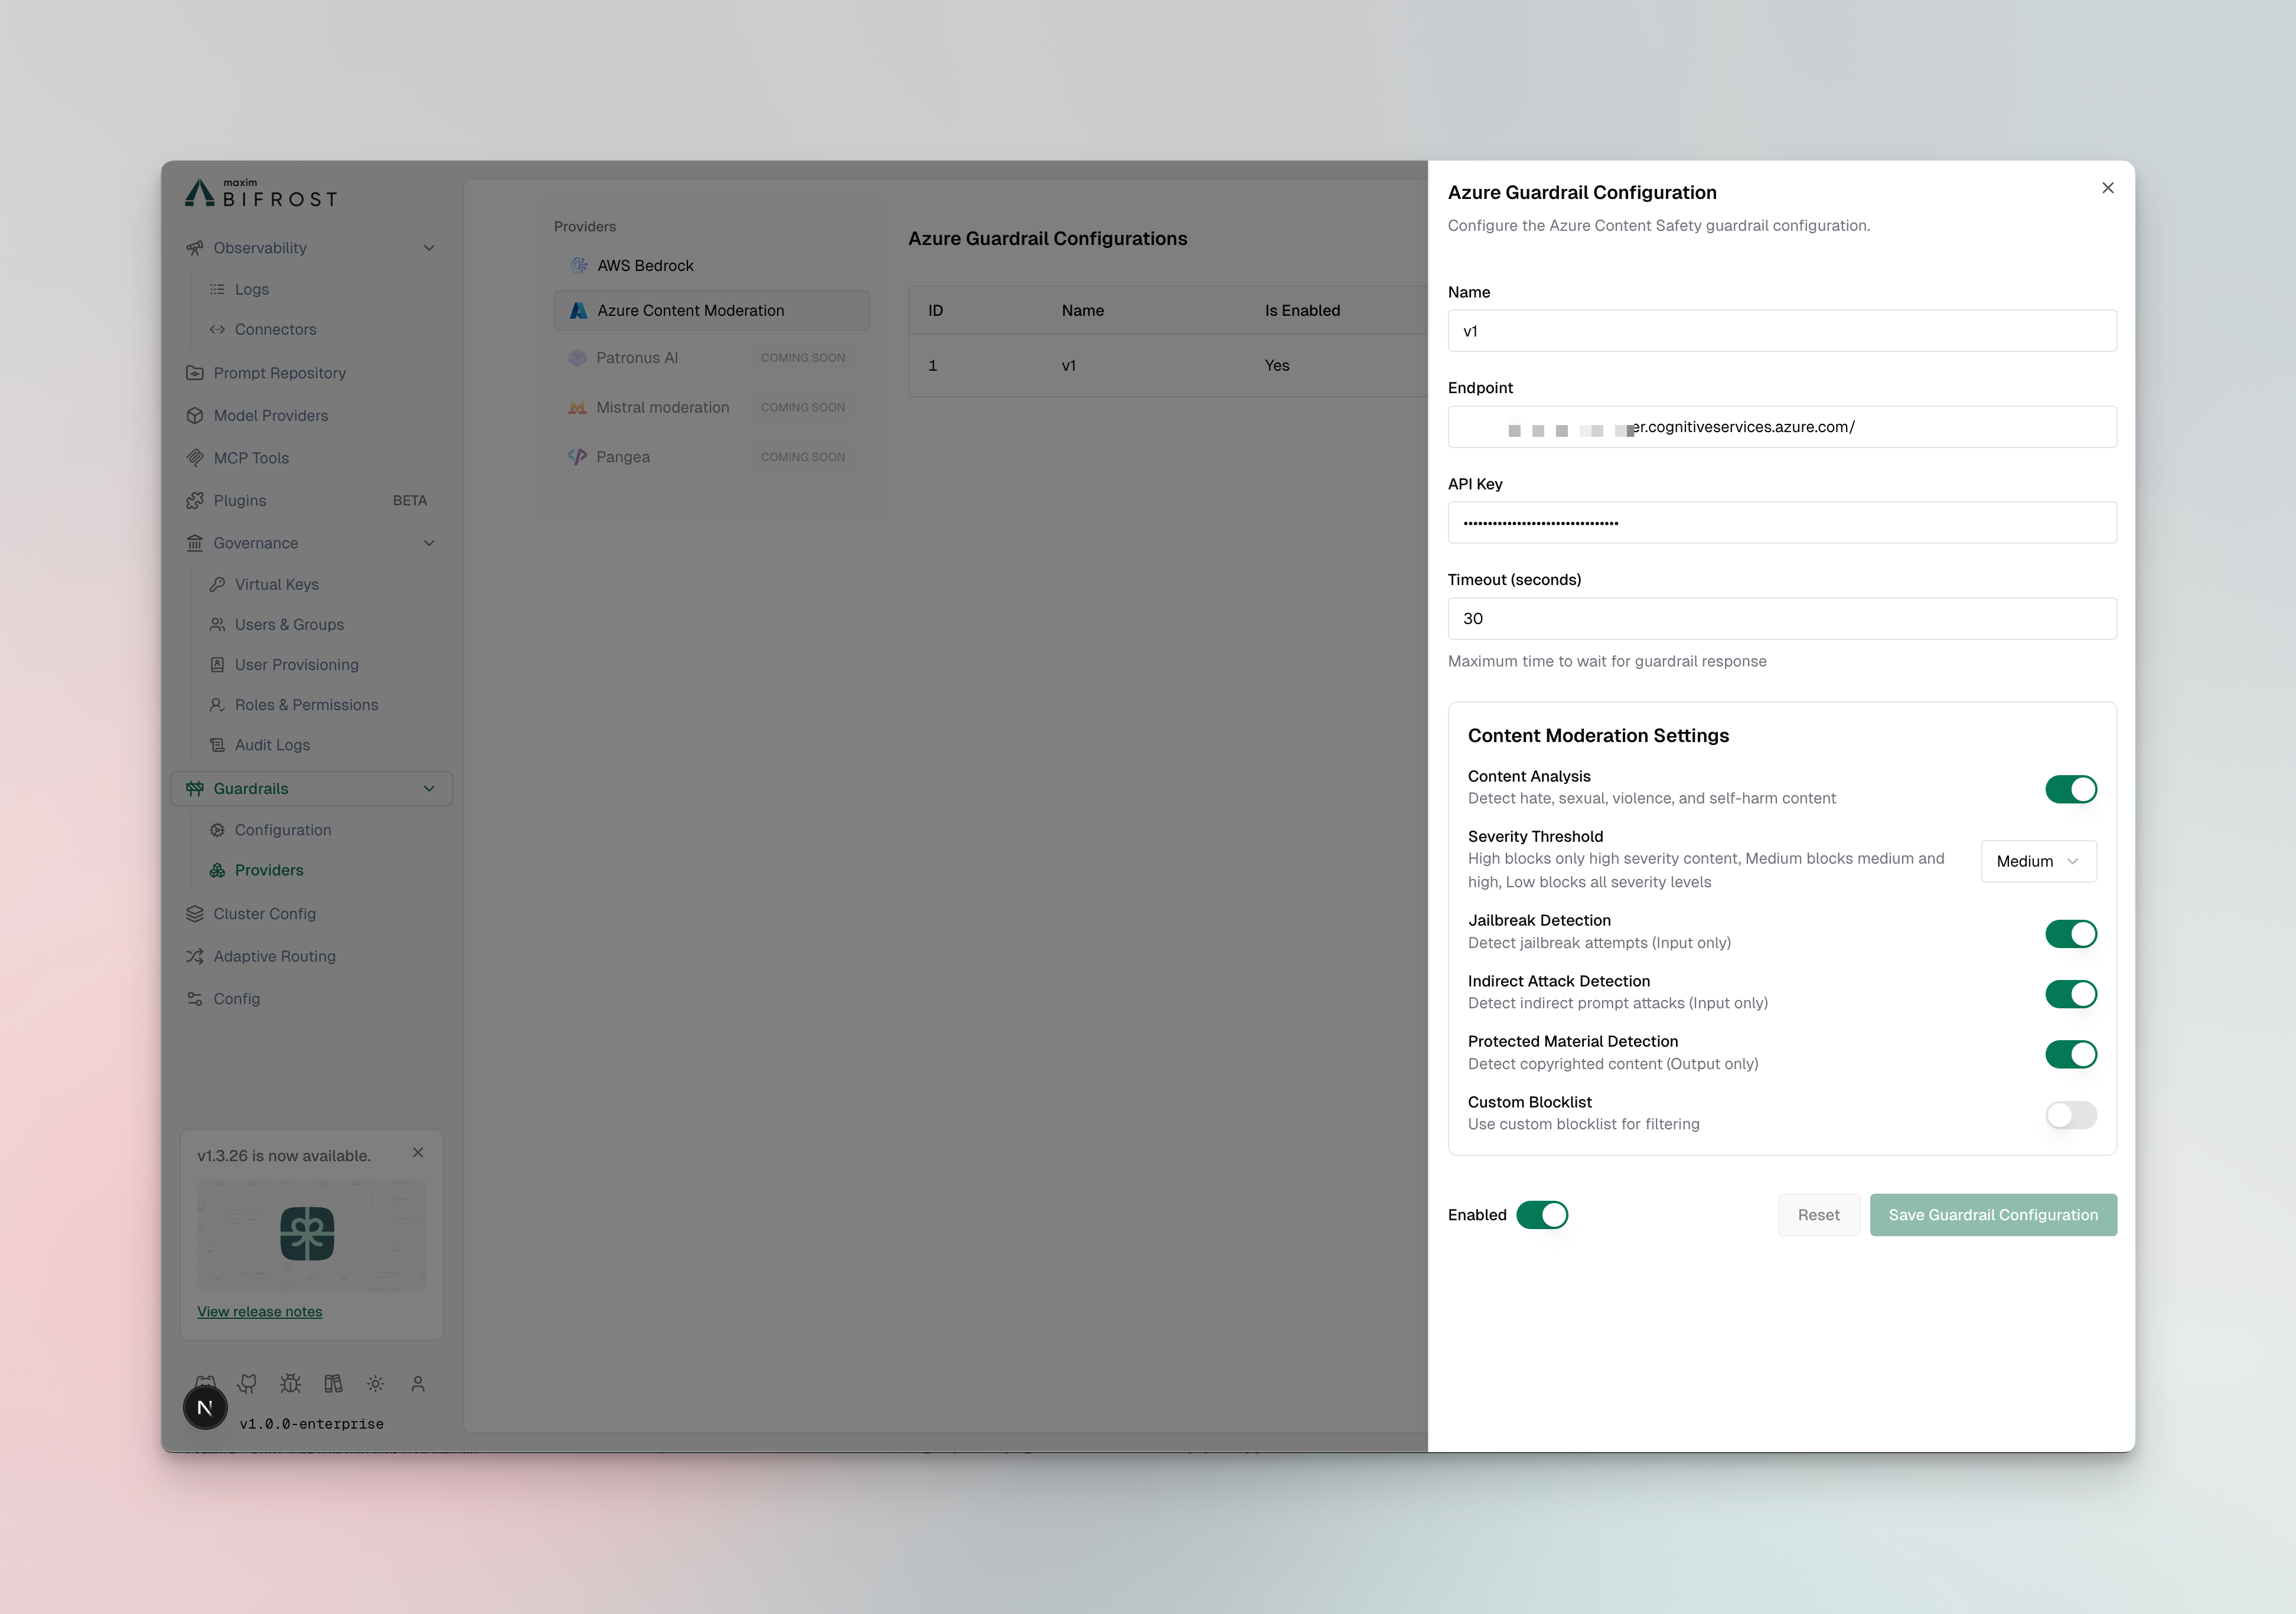Click the Reset button
Image resolution: width=2296 pixels, height=1614 pixels.
click(1818, 1214)
